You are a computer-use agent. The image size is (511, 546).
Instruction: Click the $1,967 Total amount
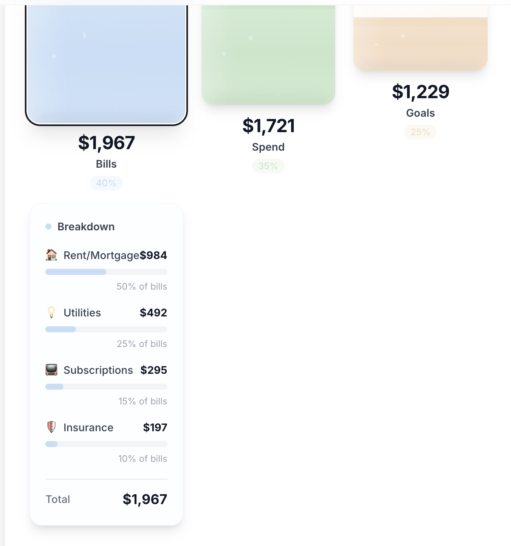coord(145,499)
